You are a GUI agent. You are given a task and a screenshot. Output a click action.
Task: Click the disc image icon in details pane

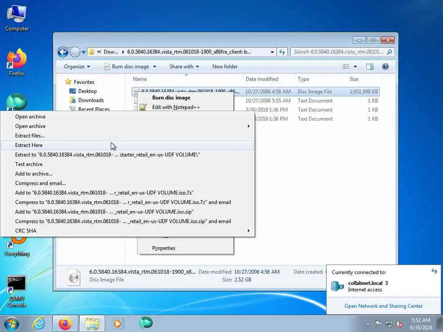[x=74, y=277]
